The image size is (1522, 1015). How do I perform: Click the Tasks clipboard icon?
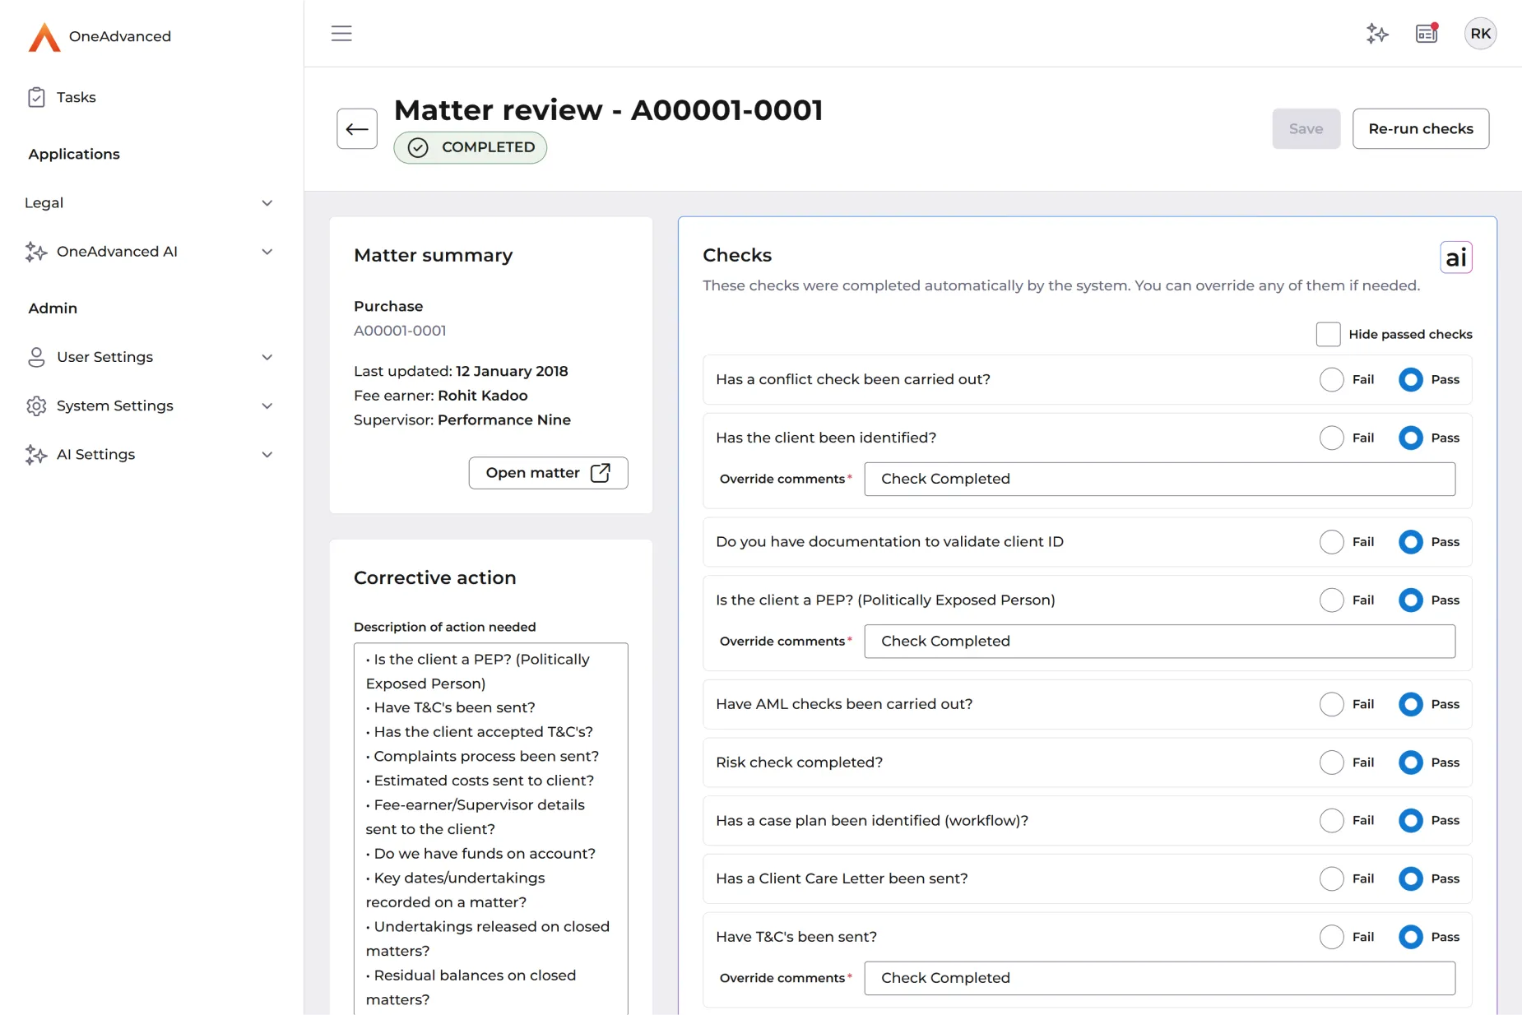(36, 98)
